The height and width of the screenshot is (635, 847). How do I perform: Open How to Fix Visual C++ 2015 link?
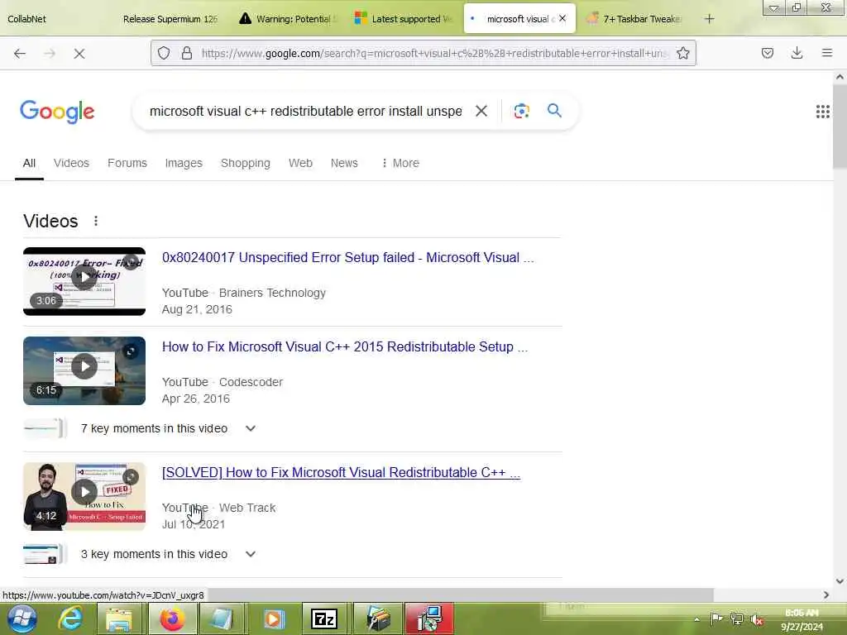coord(345,346)
